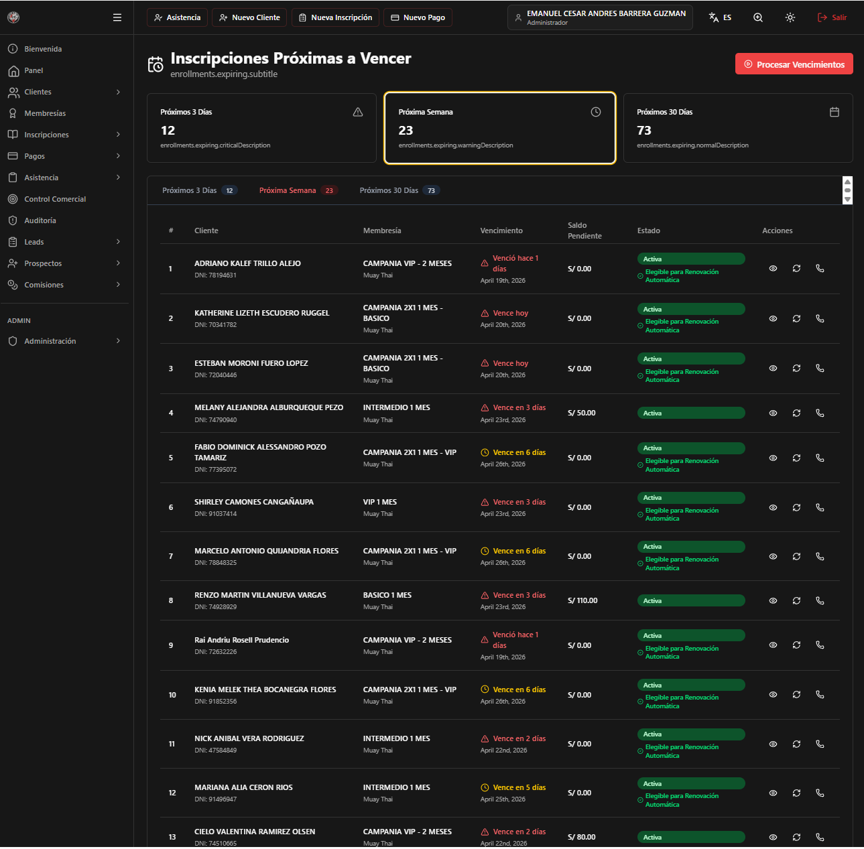Expand the Inscripciones sidebar menu
This screenshot has height=849, width=864.
tap(64, 135)
